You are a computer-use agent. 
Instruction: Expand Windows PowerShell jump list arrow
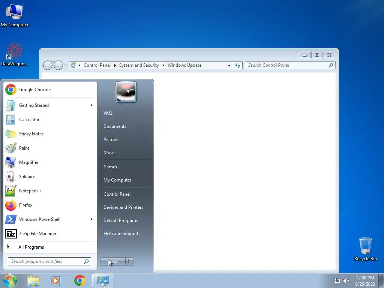[x=91, y=219]
